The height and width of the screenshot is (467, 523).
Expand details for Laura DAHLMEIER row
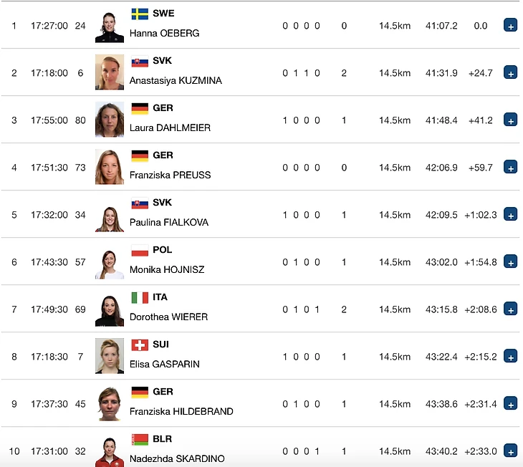click(510, 120)
